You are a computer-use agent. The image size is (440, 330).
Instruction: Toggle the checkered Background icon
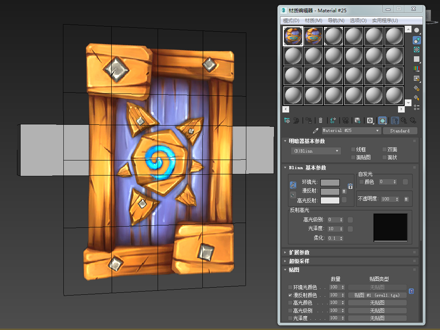(x=417, y=50)
